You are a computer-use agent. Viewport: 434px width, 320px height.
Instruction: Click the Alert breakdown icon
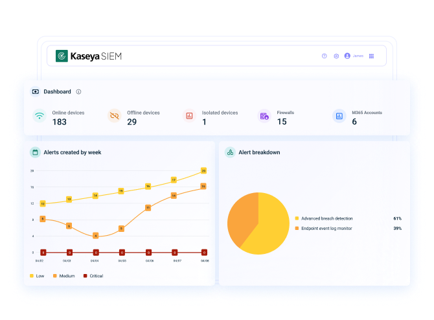pyautogui.click(x=230, y=152)
